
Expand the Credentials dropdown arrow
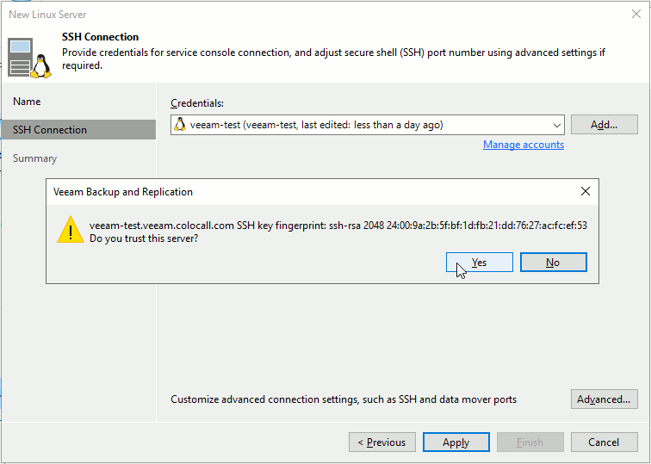tap(557, 125)
